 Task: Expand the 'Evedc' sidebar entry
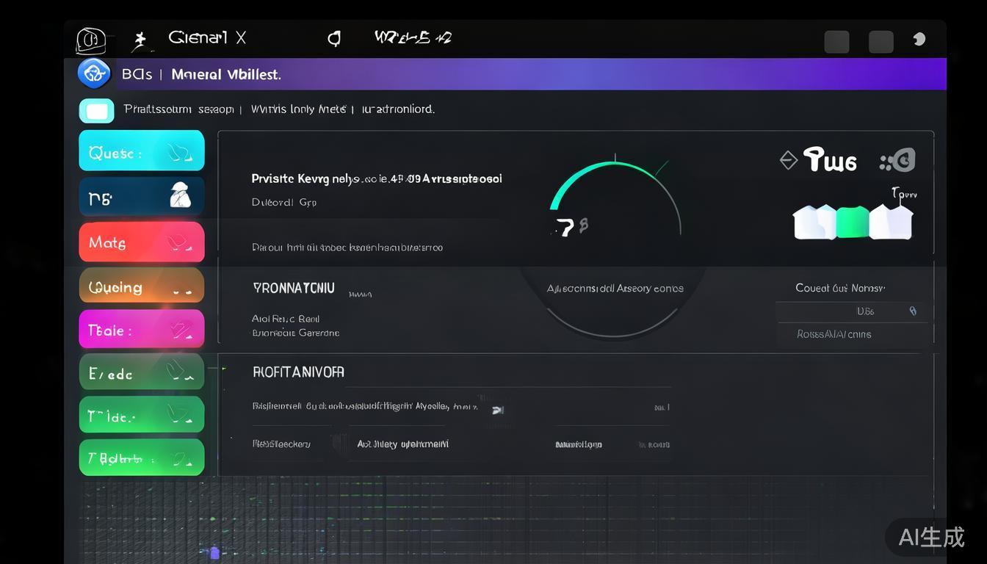[142, 372]
